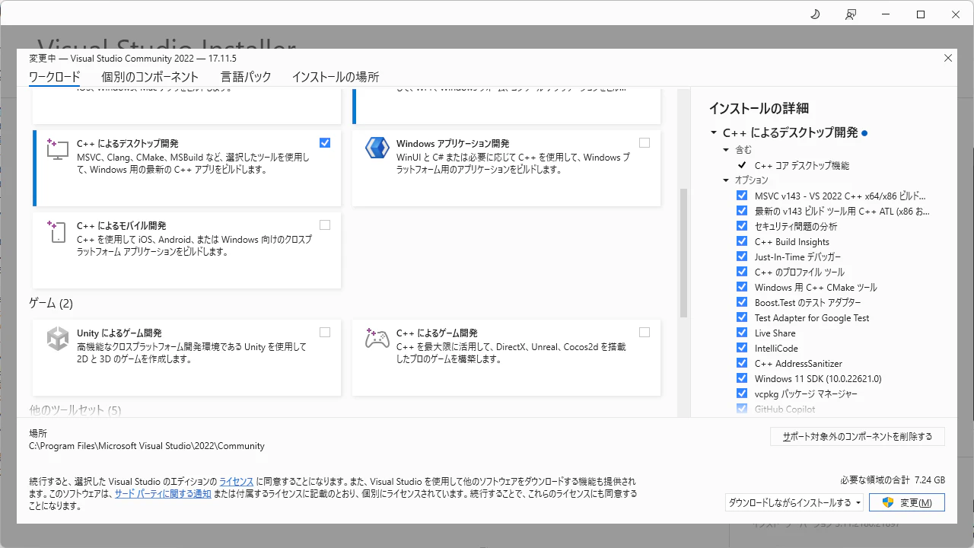Click the C++ game development controller icon
The image size is (974, 548).
pyautogui.click(x=377, y=338)
